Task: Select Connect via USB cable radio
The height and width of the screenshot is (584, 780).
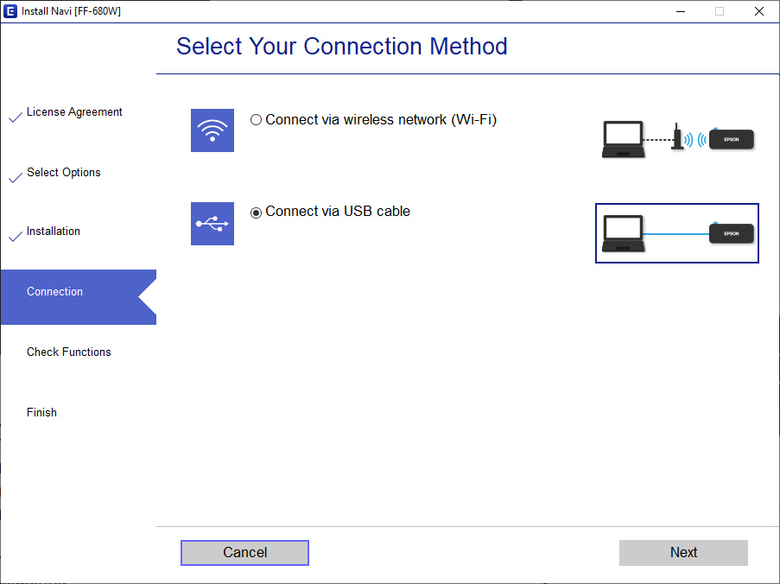Action: point(256,213)
